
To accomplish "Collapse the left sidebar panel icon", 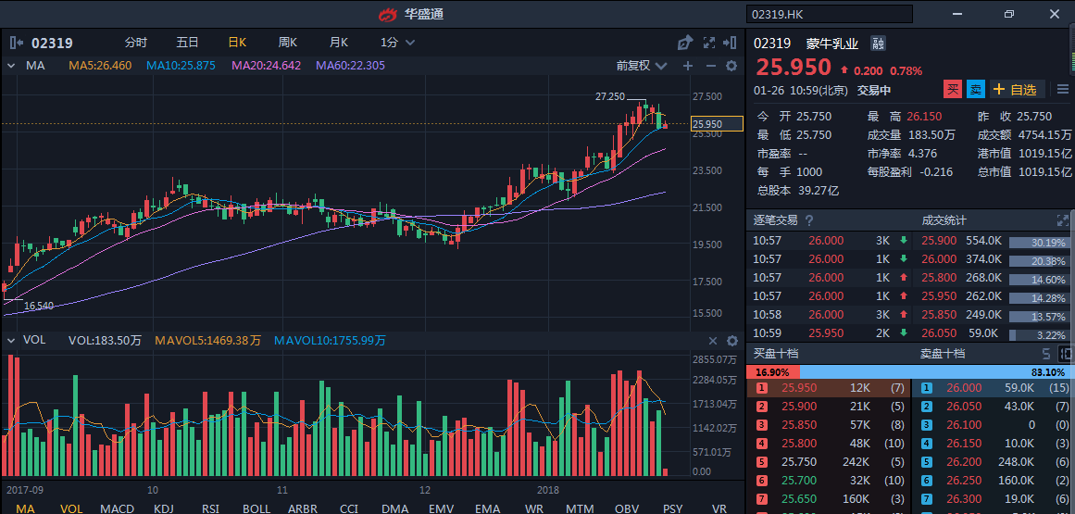I will click(16, 43).
